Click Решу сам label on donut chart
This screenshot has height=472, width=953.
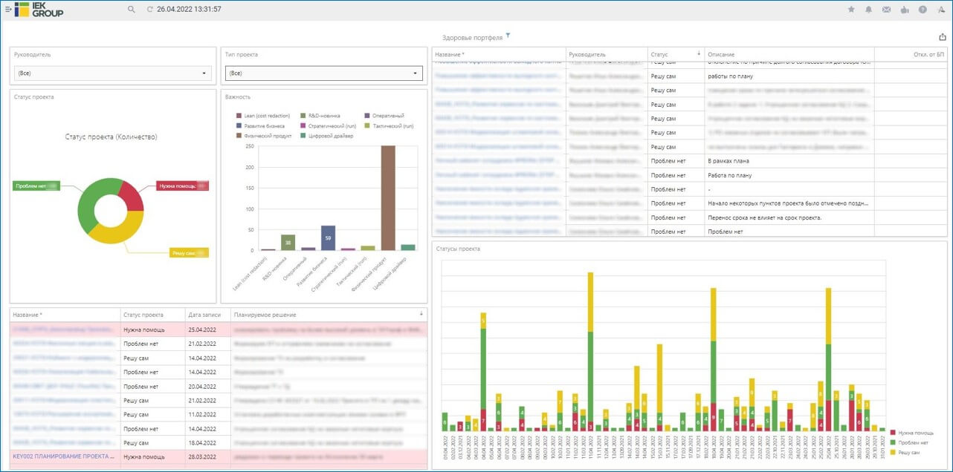click(189, 253)
